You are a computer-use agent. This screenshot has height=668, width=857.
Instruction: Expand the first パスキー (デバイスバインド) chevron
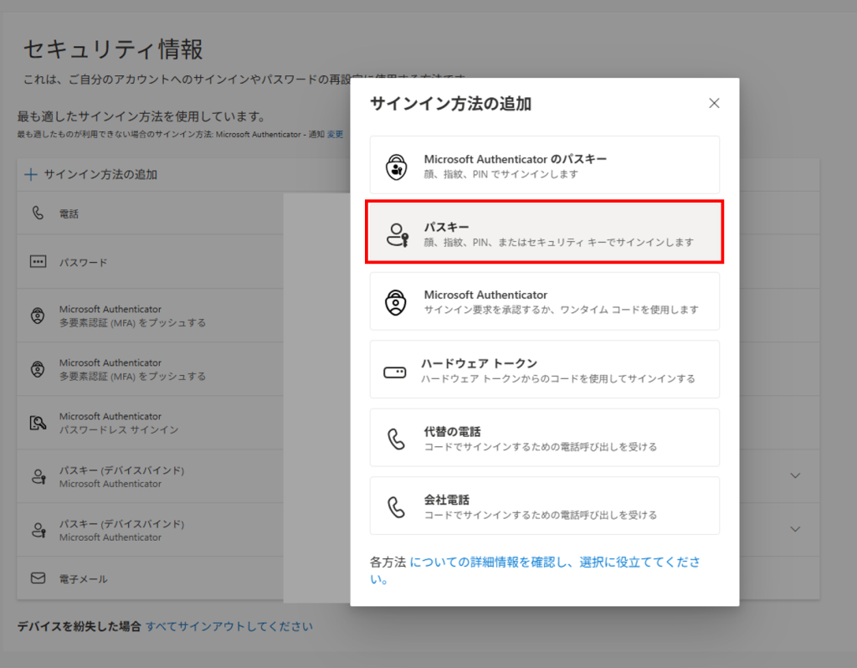pyautogui.click(x=795, y=475)
